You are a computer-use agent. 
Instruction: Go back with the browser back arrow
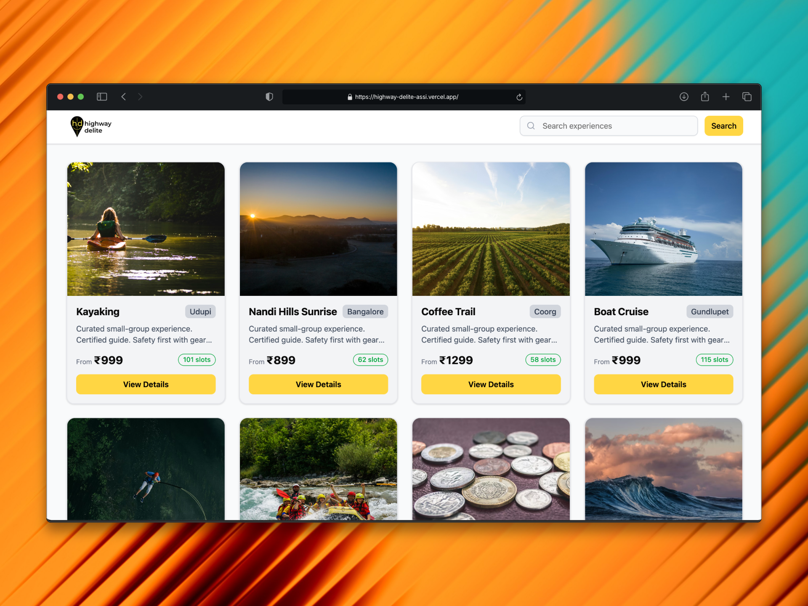point(123,97)
